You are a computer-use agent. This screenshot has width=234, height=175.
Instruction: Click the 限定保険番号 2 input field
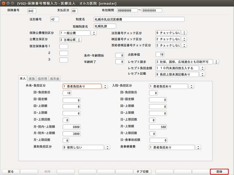(x=64, y=53)
